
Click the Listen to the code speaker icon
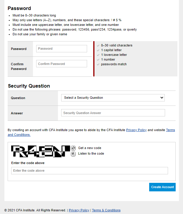pos(73,154)
